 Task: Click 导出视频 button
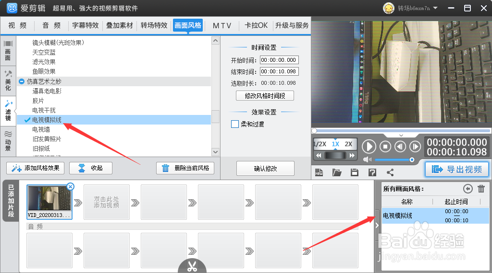coord(457,170)
